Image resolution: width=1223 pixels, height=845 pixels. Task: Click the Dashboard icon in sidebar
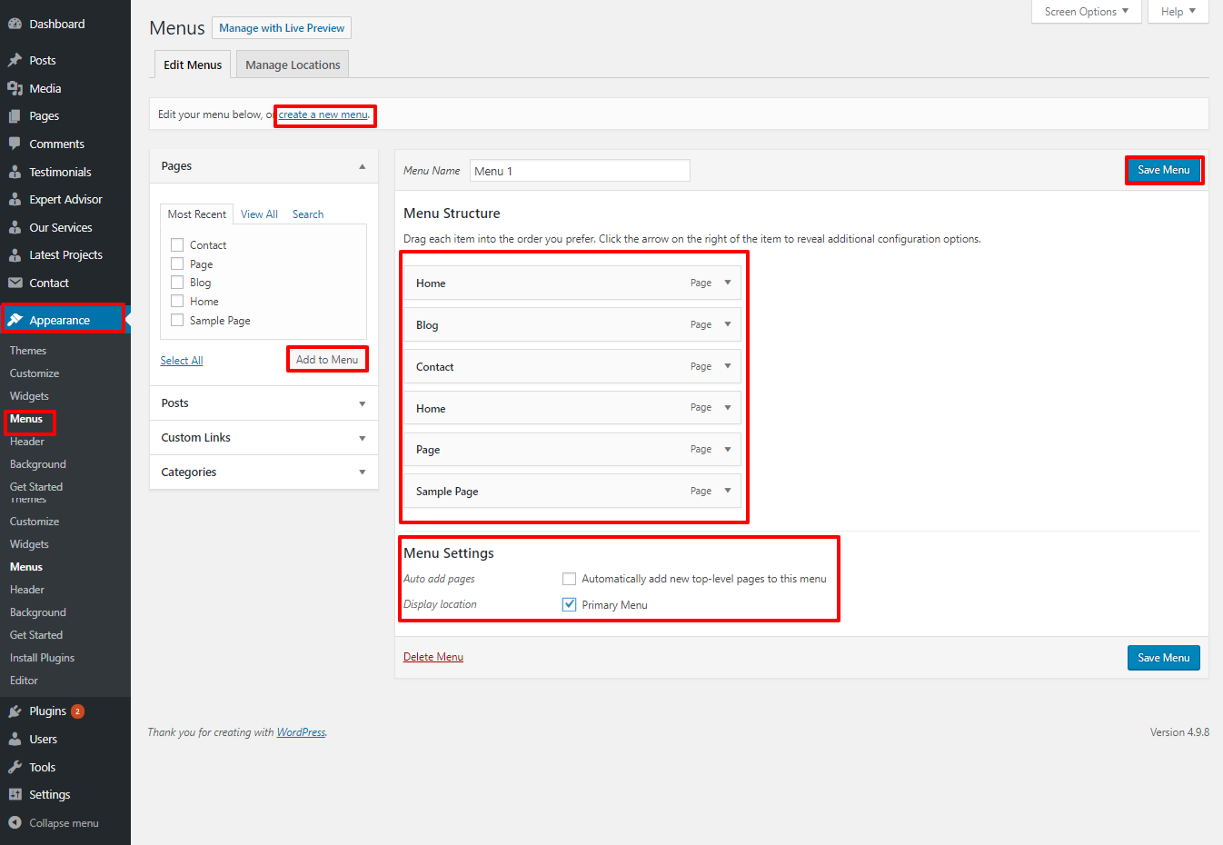click(x=15, y=25)
